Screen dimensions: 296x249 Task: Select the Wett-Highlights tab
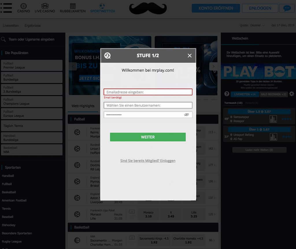pyautogui.click(x=83, y=106)
